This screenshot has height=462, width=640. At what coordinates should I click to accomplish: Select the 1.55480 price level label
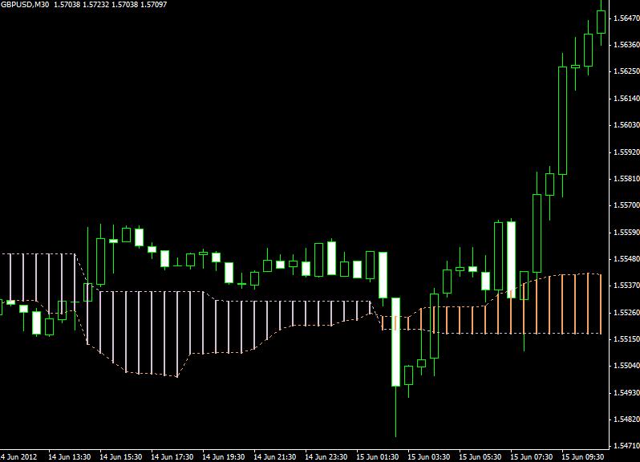coord(626,259)
